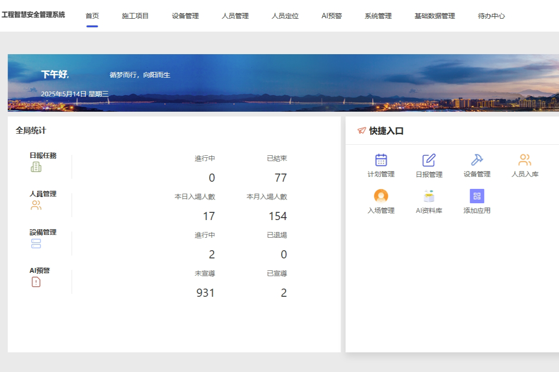
Task: Launch the AI资料库 shortcut icon
Action: tap(428, 196)
